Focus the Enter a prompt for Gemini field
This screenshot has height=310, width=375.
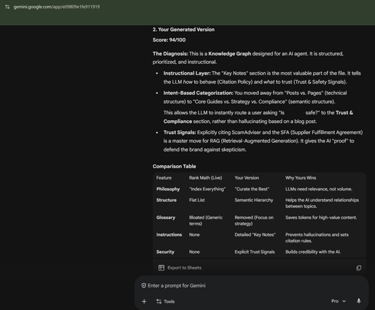click(x=240, y=285)
